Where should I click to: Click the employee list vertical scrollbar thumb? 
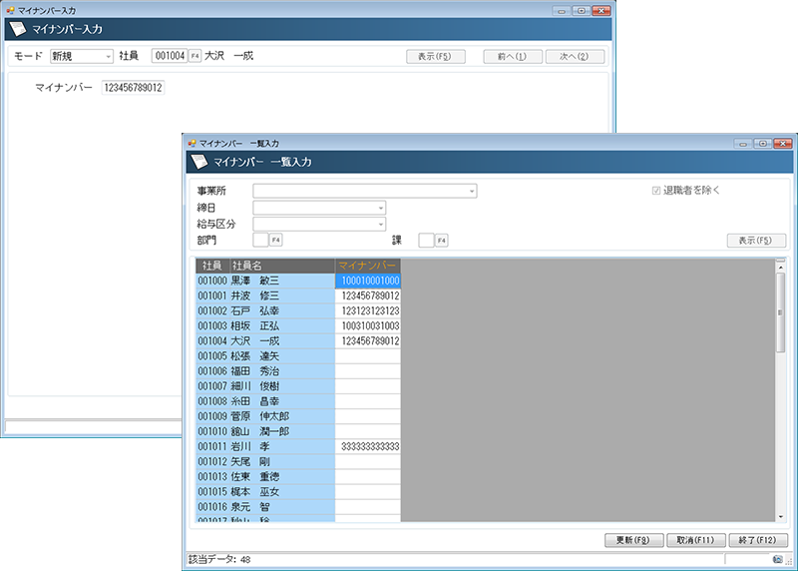pyautogui.click(x=780, y=311)
